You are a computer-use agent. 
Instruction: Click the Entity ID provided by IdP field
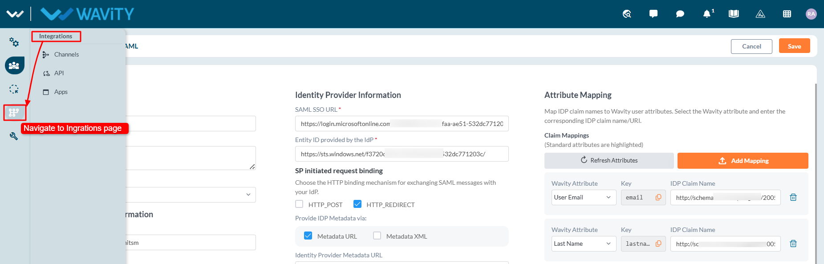[402, 154]
